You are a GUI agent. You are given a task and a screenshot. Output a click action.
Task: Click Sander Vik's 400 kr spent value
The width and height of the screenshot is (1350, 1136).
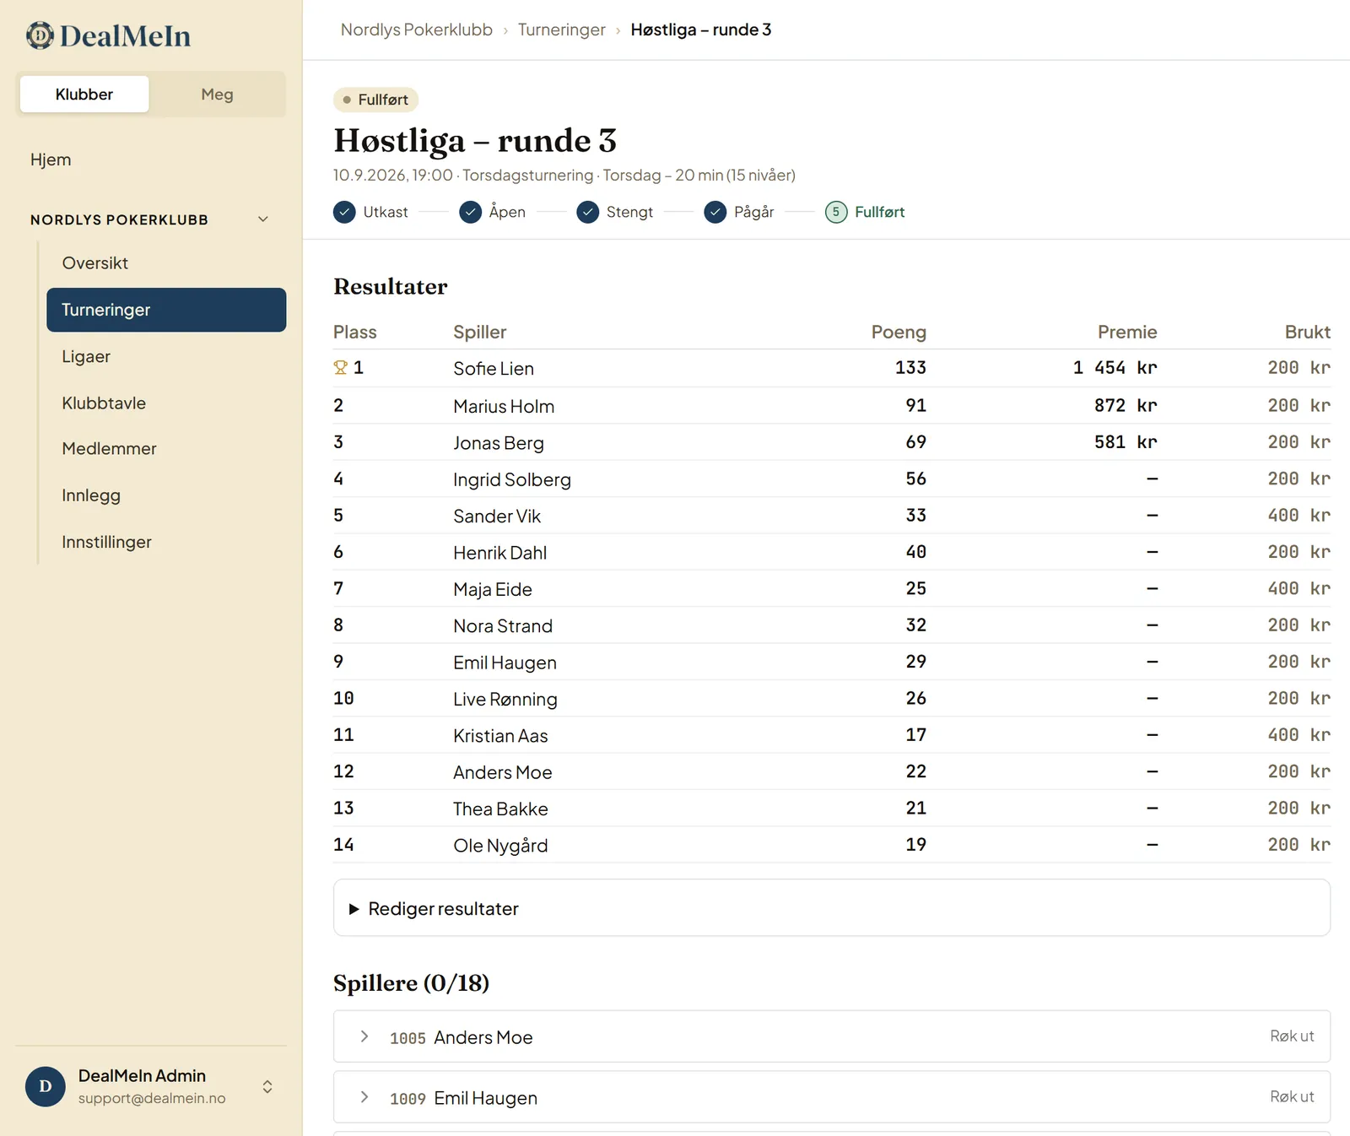pyautogui.click(x=1299, y=515)
